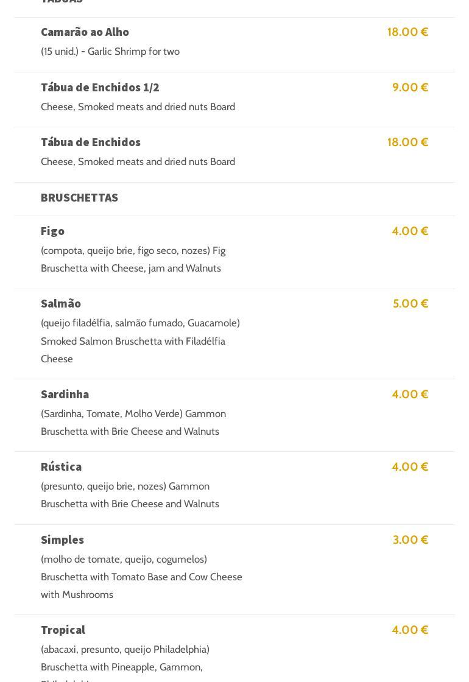Click the price of Camarão ao Alho
Viewport: 469px width, 682px height.
(x=407, y=32)
